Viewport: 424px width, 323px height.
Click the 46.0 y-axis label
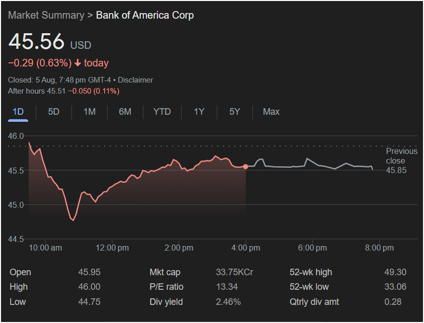coord(16,136)
